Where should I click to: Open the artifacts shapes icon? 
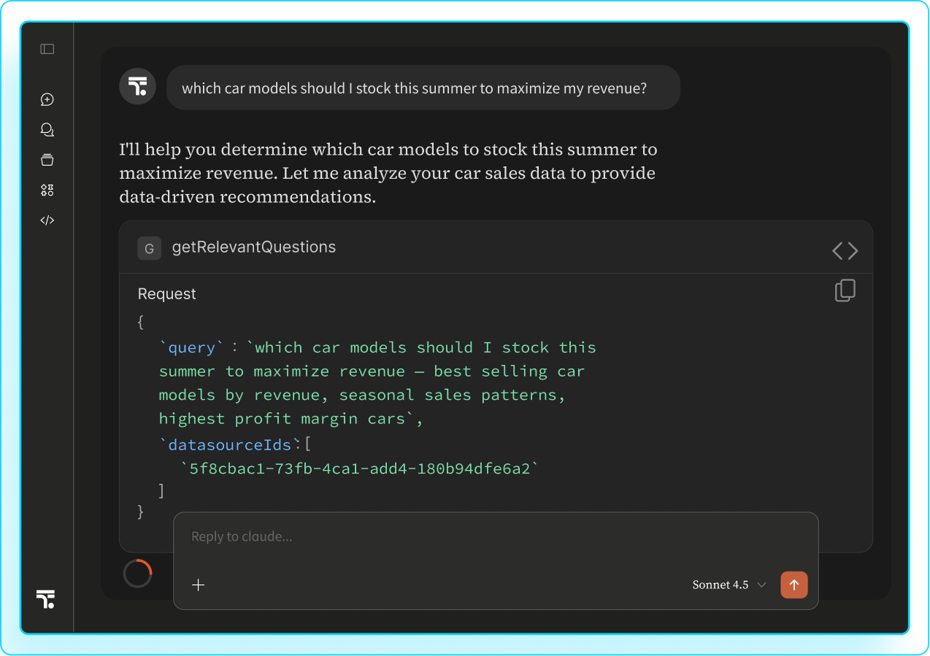click(47, 190)
